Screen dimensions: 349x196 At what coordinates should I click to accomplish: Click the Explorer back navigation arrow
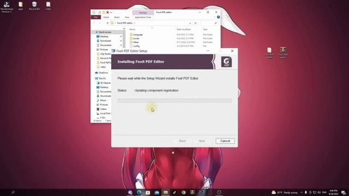tap(94, 23)
